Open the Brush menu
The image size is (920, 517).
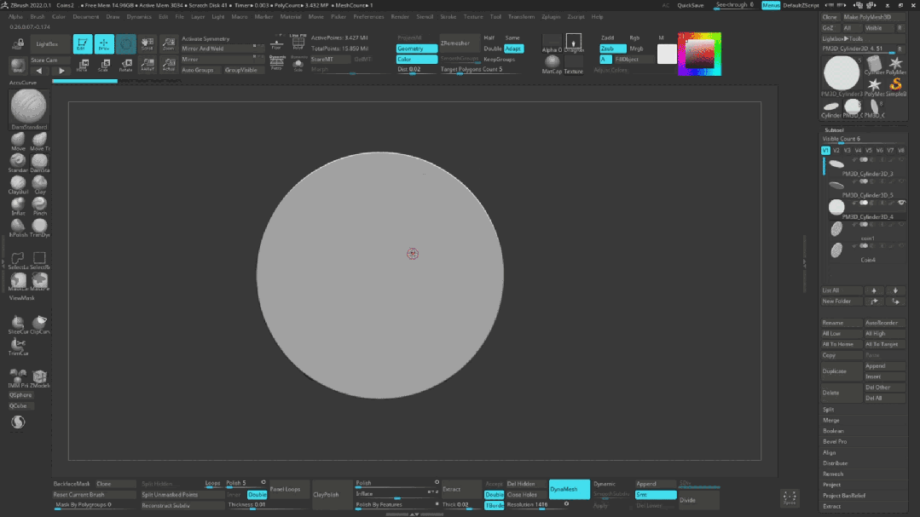(37, 17)
